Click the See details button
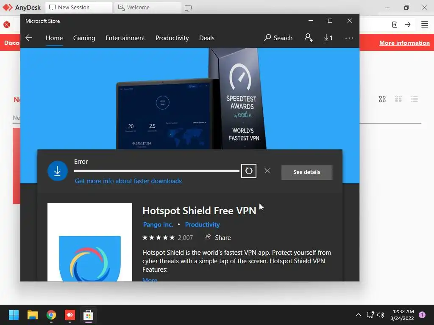Image resolution: width=434 pixels, height=325 pixels. pyautogui.click(x=307, y=172)
